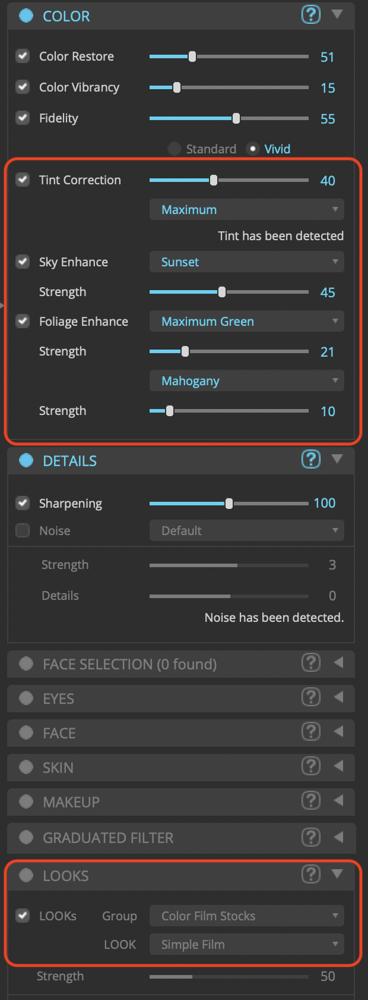Click the Fidelity slider handle
The image size is (368, 1000).
236,118
